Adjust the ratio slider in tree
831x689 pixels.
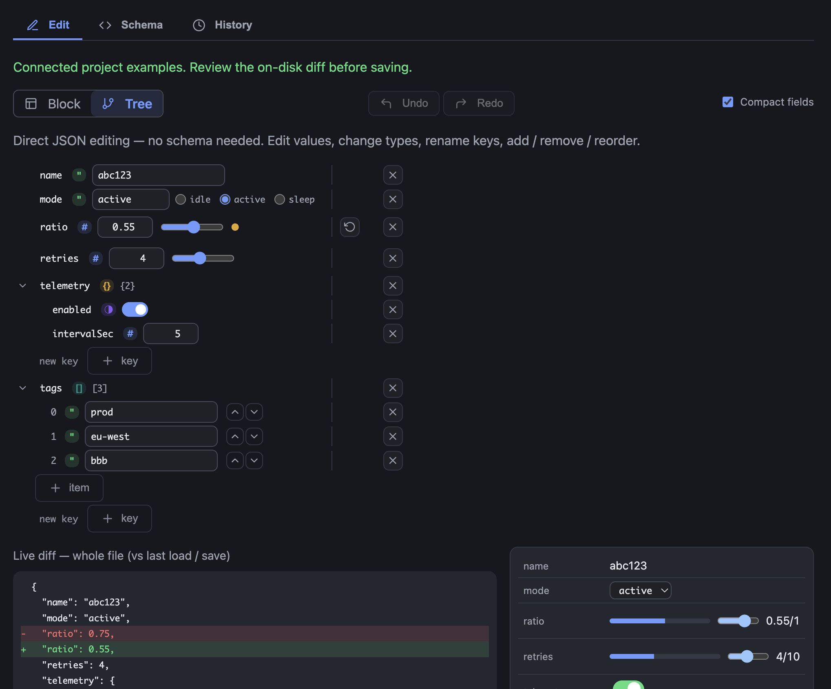click(x=192, y=227)
